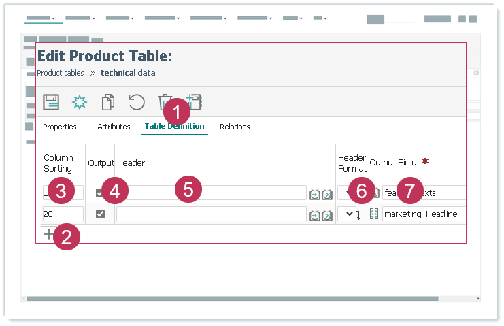This screenshot has width=504, height=326.
Task: Select the Table Definition tab
Action: click(174, 127)
